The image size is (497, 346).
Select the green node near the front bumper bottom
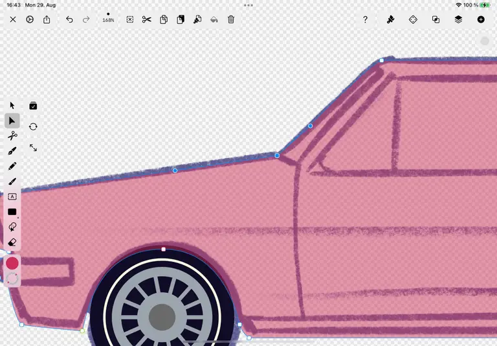[82, 331]
